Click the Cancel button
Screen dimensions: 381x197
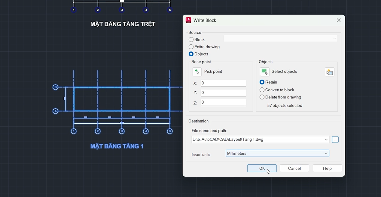pyautogui.click(x=294, y=168)
